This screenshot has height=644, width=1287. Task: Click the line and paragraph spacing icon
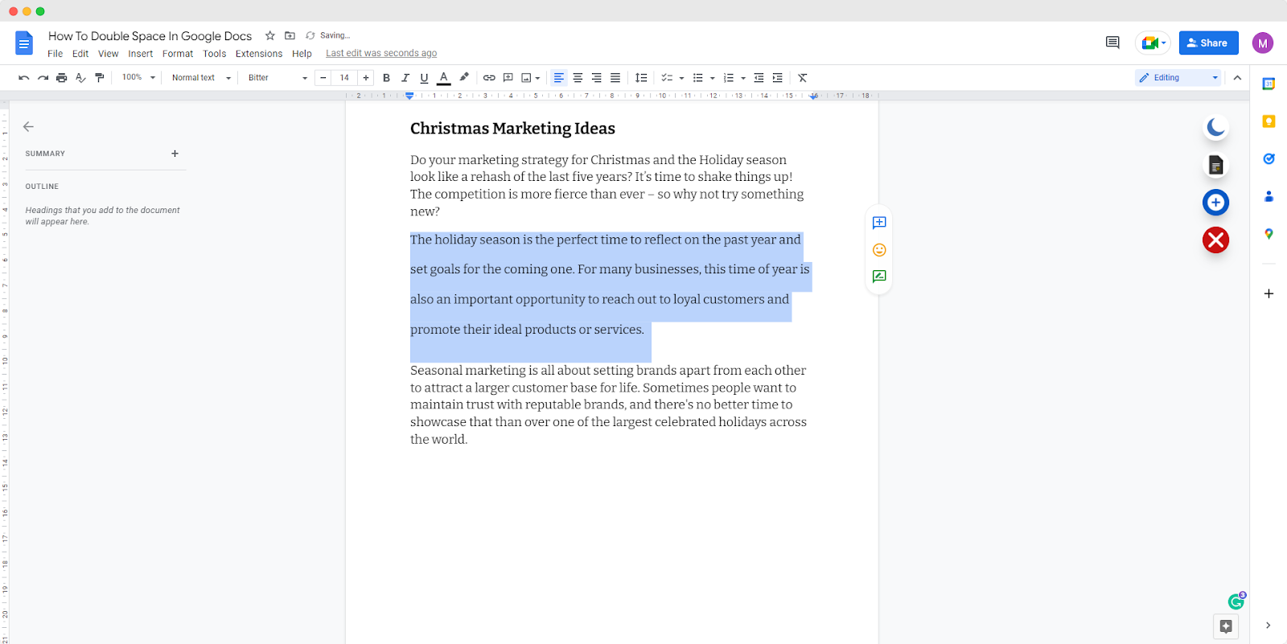pyautogui.click(x=640, y=78)
